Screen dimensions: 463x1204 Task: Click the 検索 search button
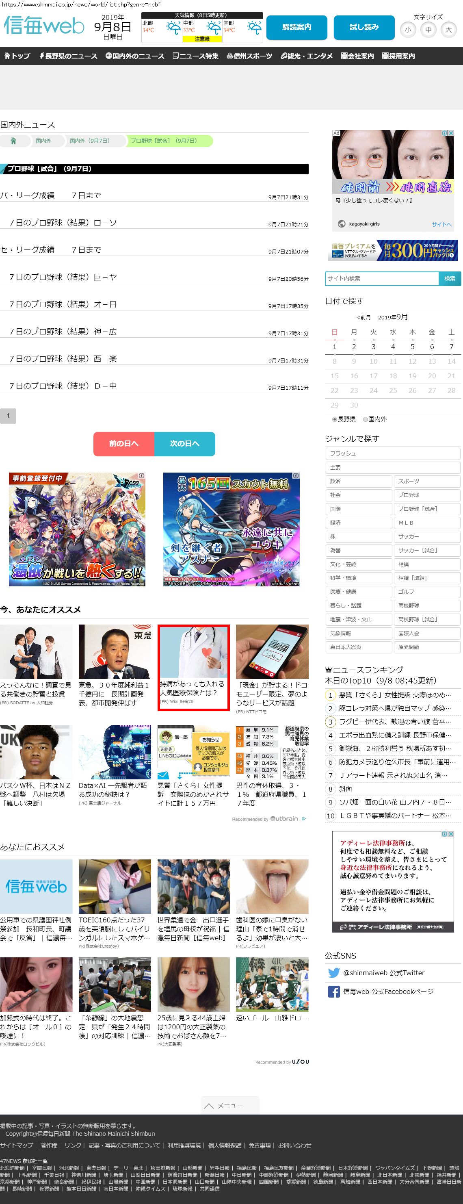coord(450,279)
